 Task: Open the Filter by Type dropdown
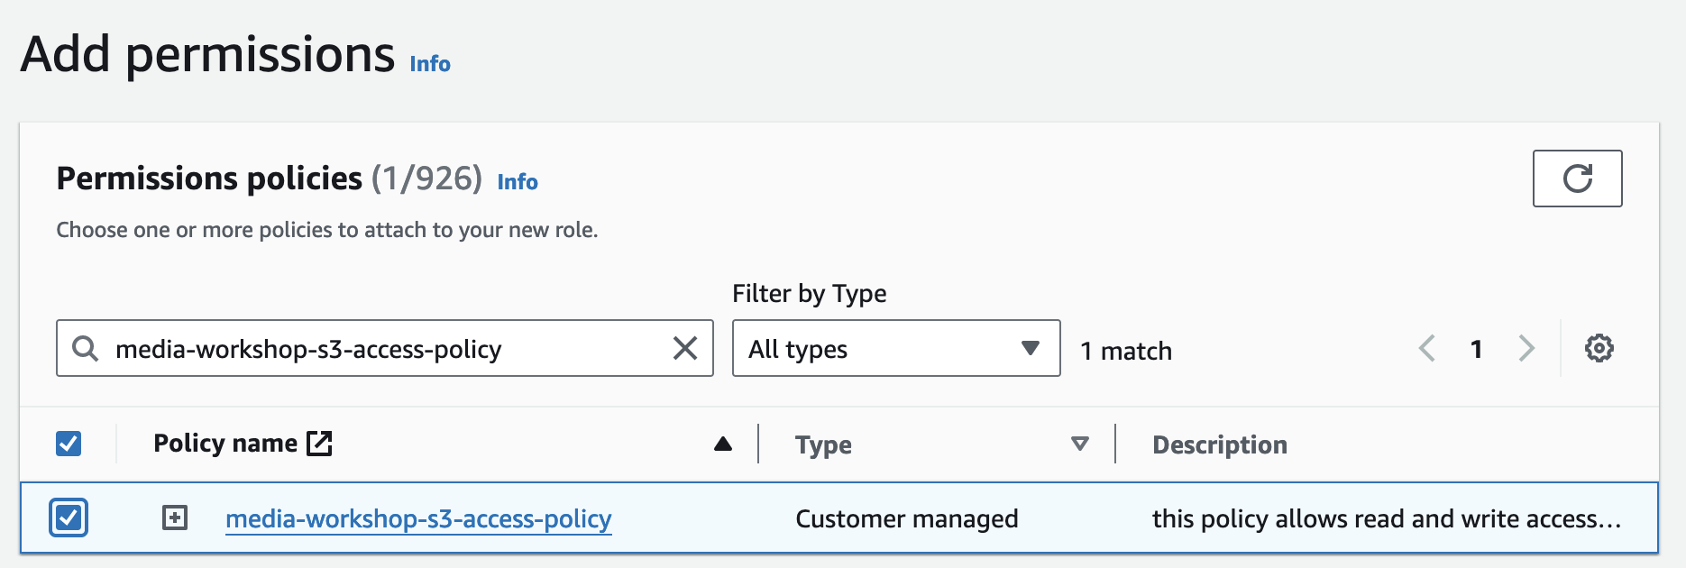[895, 348]
